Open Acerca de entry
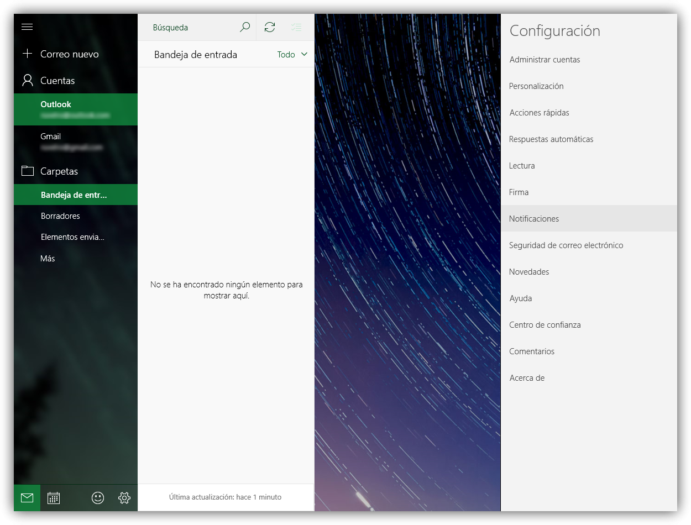The height and width of the screenshot is (525, 691). click(589, 378)
